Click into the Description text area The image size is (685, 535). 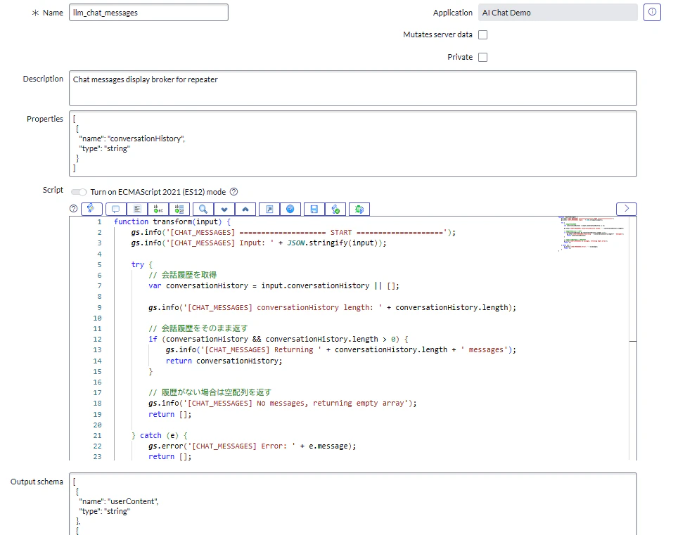point(353,88)
